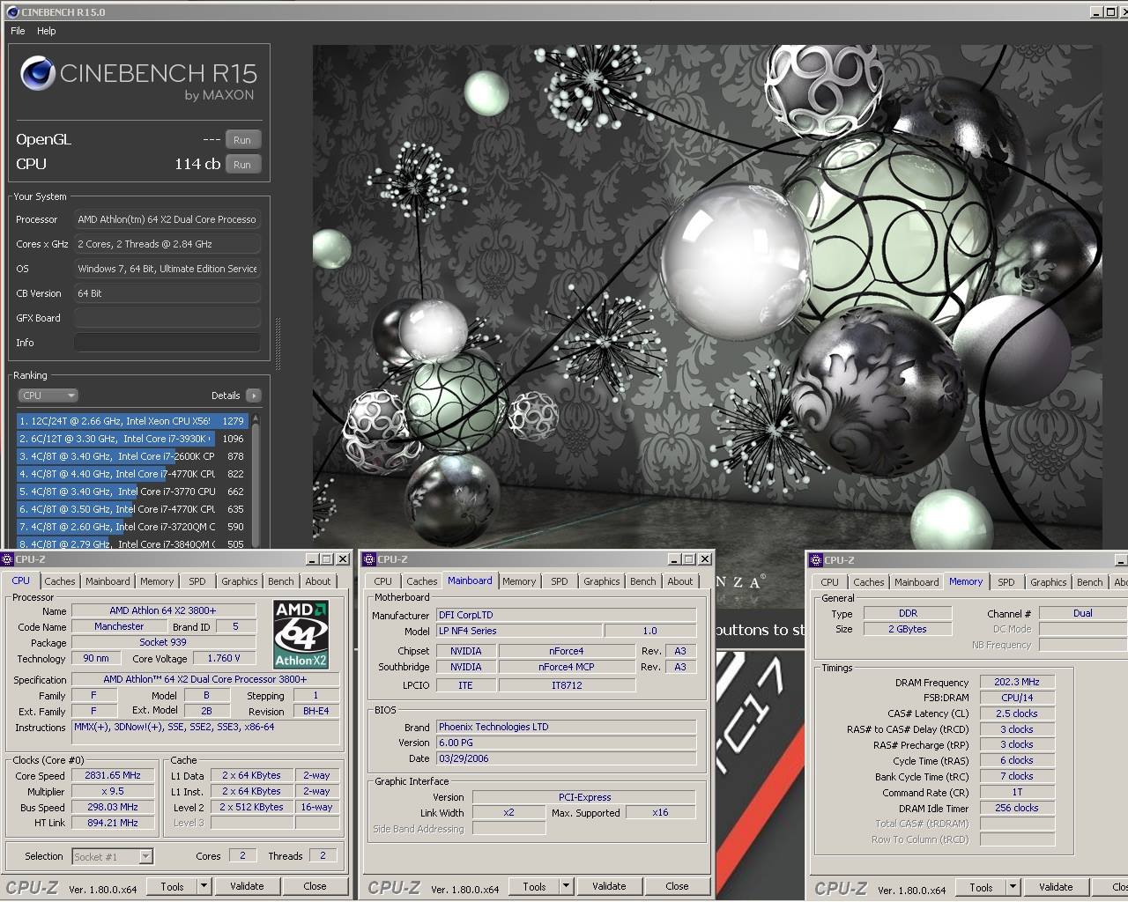Click Close in Mainboard CPU-Z window
1128x902 pixels.
coord(677,886)
